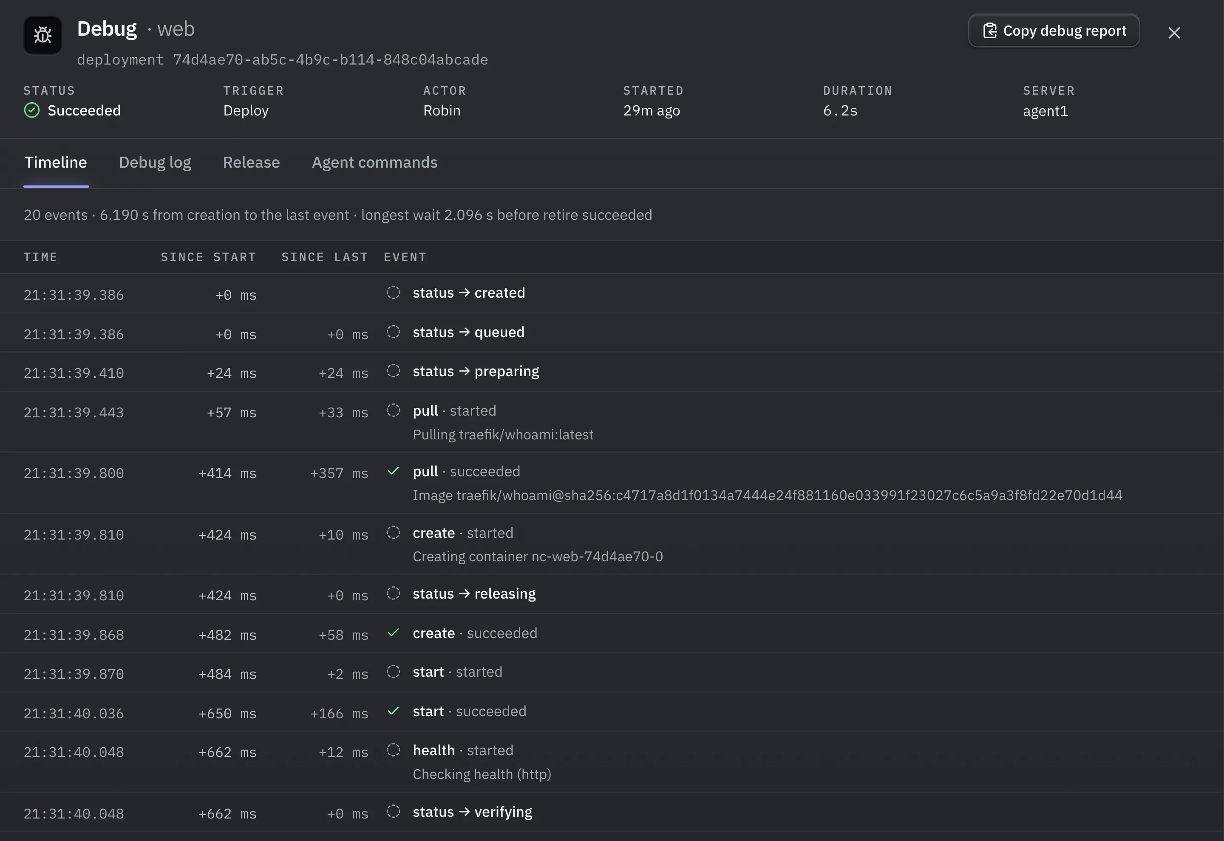Click the 20 events summary line
Screen dimensions: 1224x841
tap(338, 215)
